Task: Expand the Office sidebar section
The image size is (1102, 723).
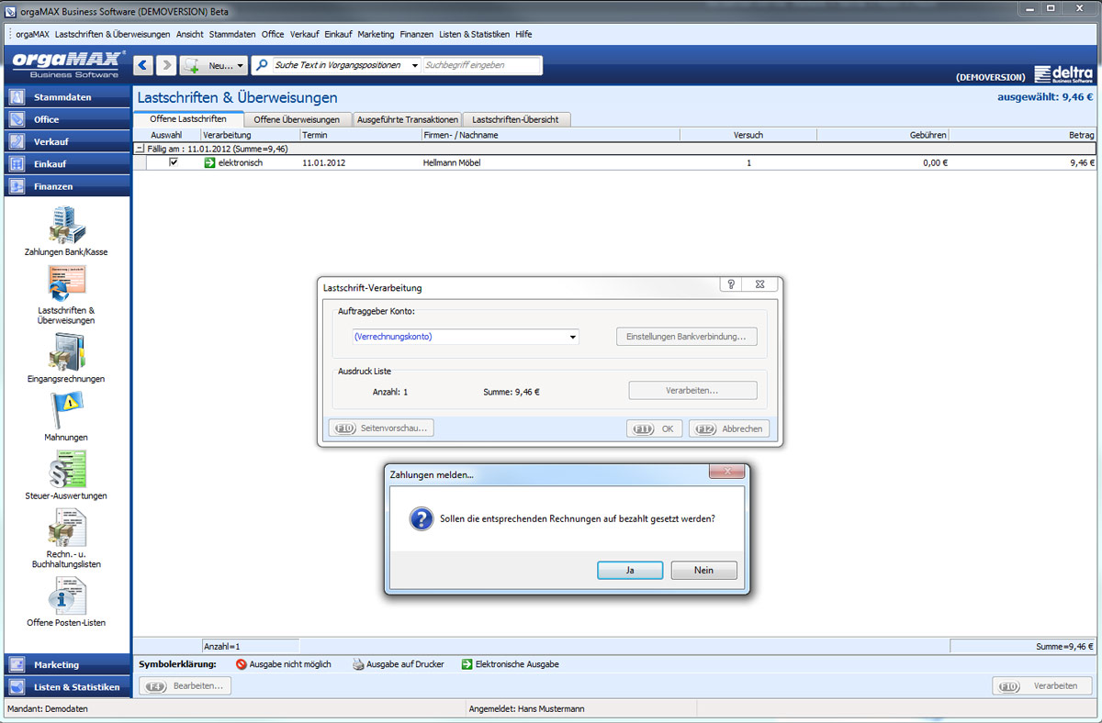Action: coord(66,119)
